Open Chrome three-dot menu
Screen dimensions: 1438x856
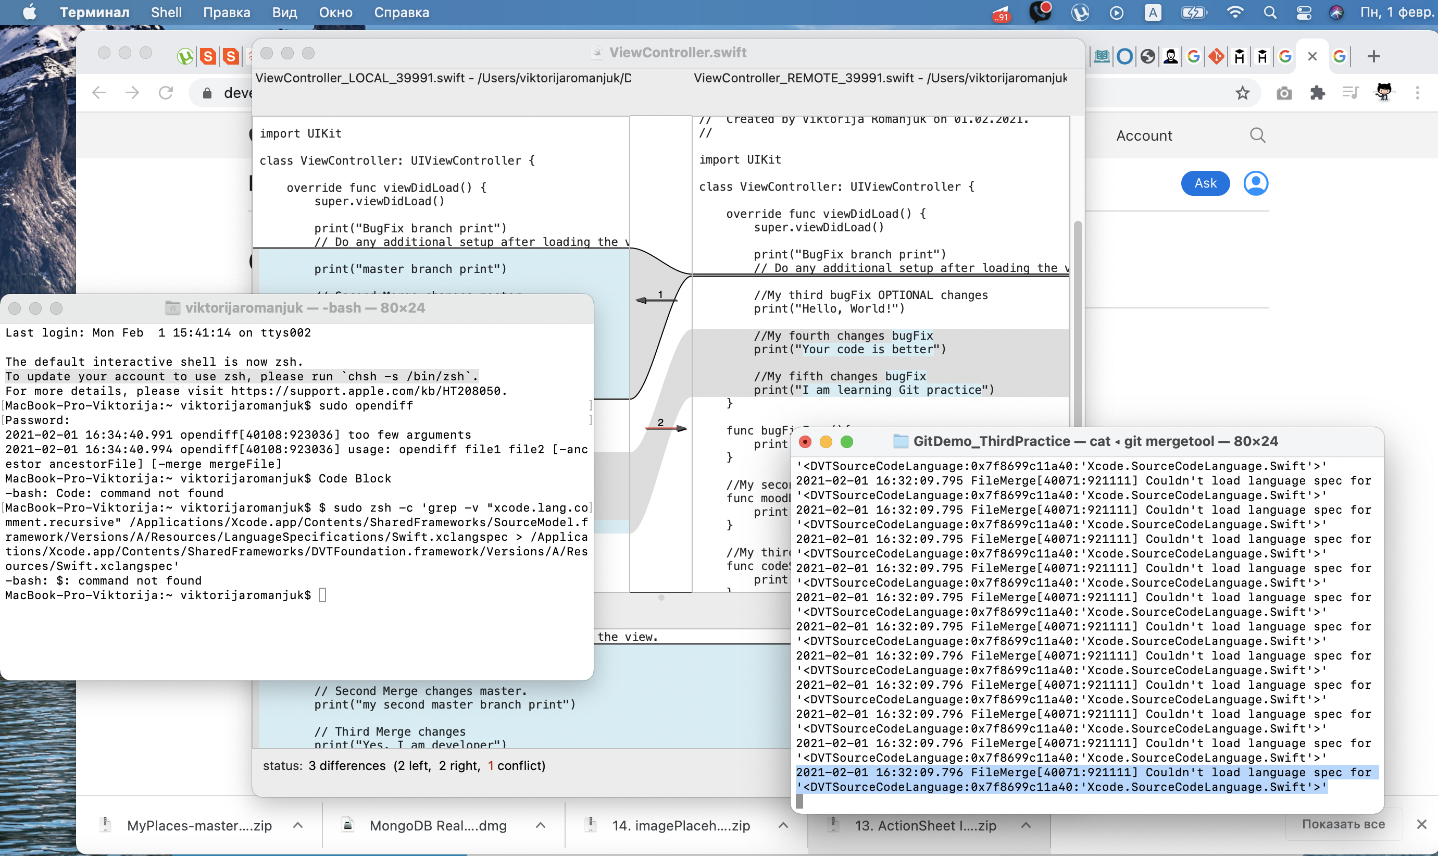(x=1418, y=93)
